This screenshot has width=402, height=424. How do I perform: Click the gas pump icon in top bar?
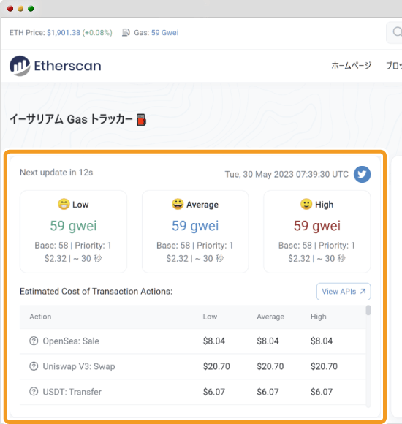click(126, 33)
